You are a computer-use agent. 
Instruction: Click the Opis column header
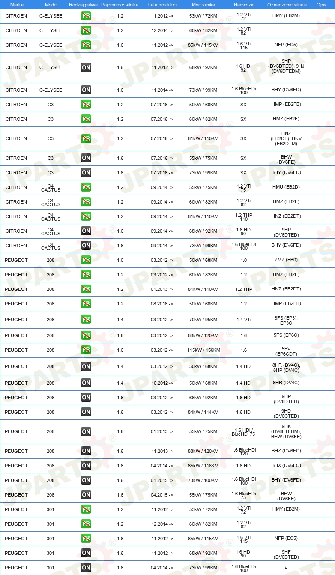[x=321, y=4]
